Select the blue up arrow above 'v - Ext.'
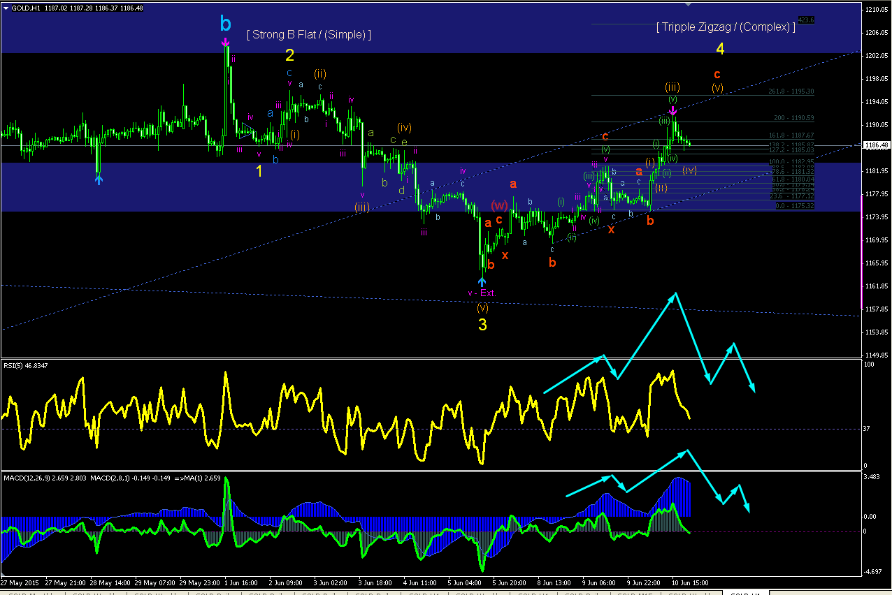 coord(482,281)
